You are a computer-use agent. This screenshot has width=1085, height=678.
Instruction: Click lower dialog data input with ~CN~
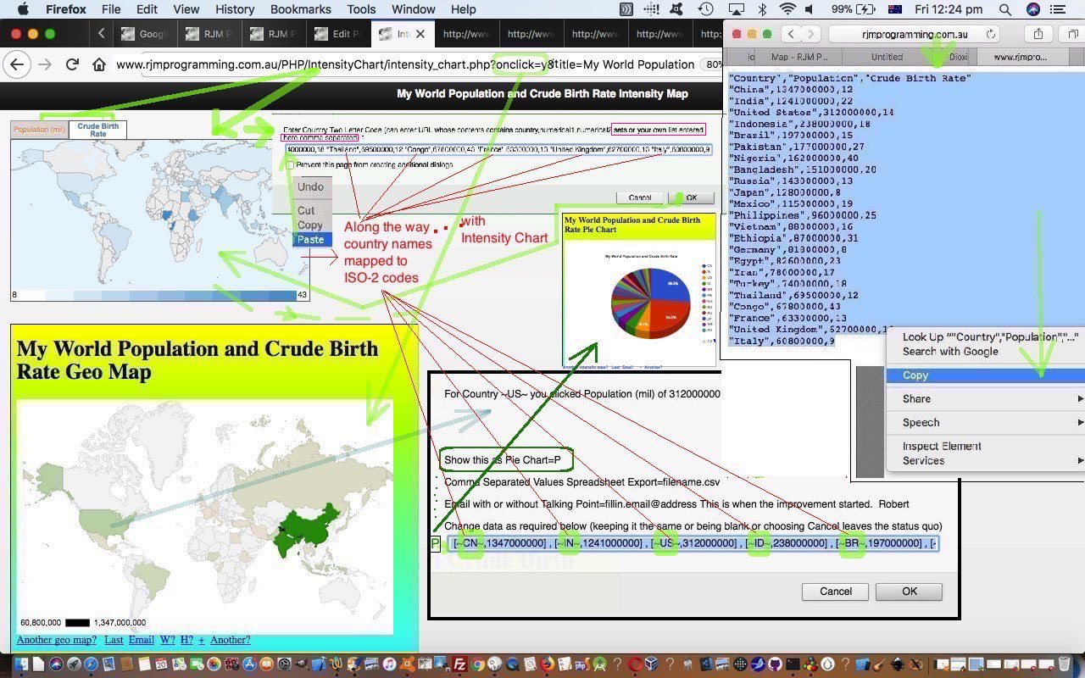(692, 543)
